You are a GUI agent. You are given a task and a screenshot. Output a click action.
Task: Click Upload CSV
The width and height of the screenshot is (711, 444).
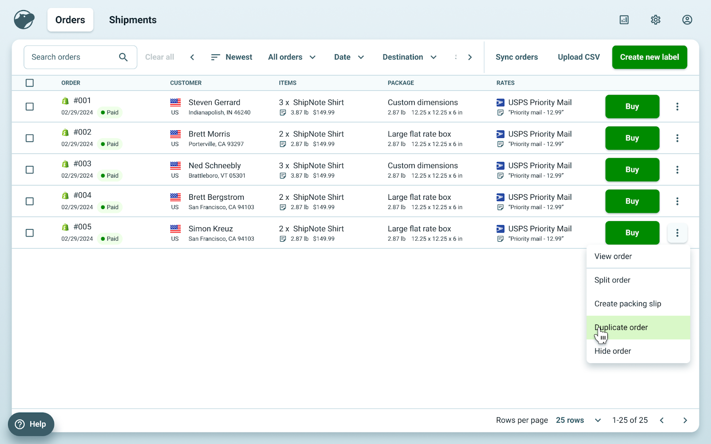coord(579,57)
